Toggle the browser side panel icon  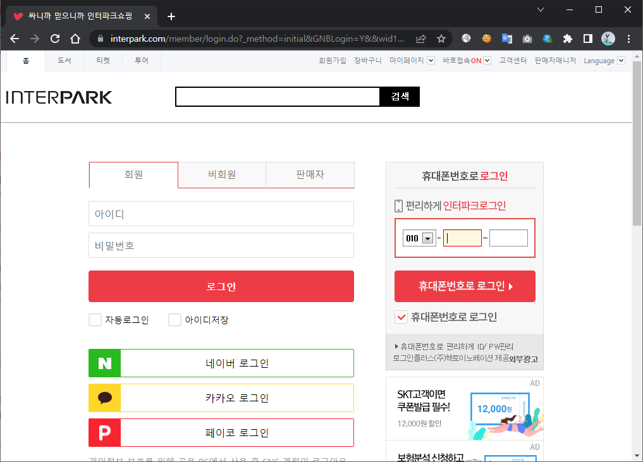click(588, 39)
